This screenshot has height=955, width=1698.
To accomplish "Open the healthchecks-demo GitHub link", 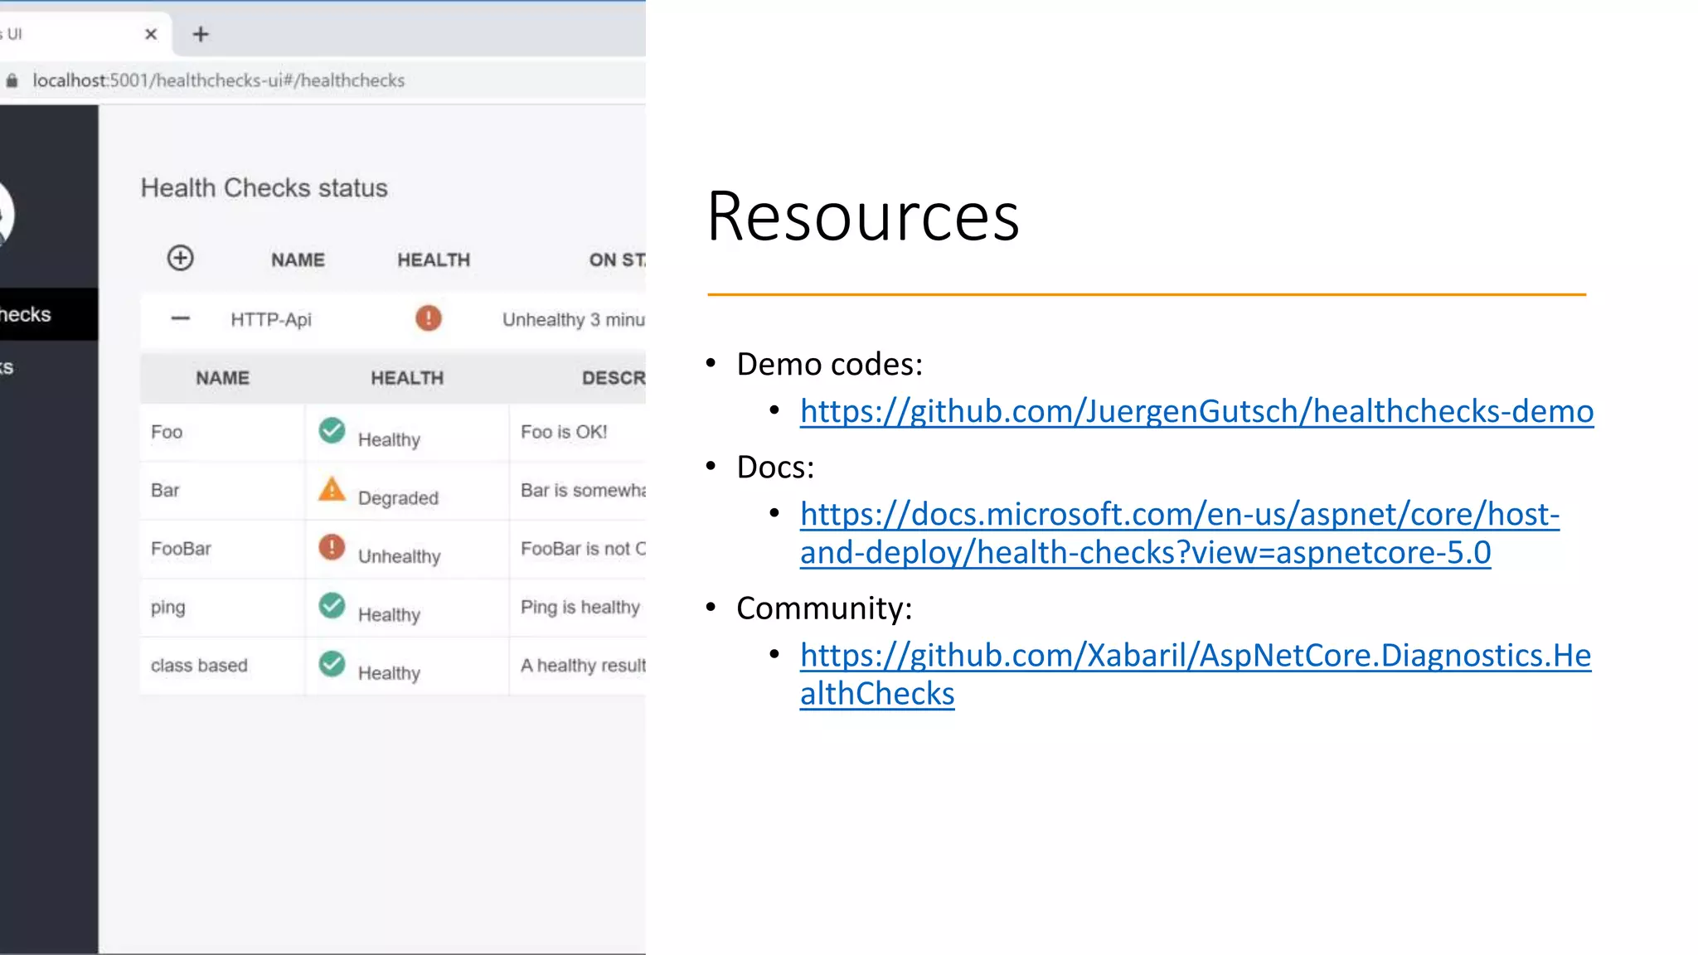I will pos(1196,411).
